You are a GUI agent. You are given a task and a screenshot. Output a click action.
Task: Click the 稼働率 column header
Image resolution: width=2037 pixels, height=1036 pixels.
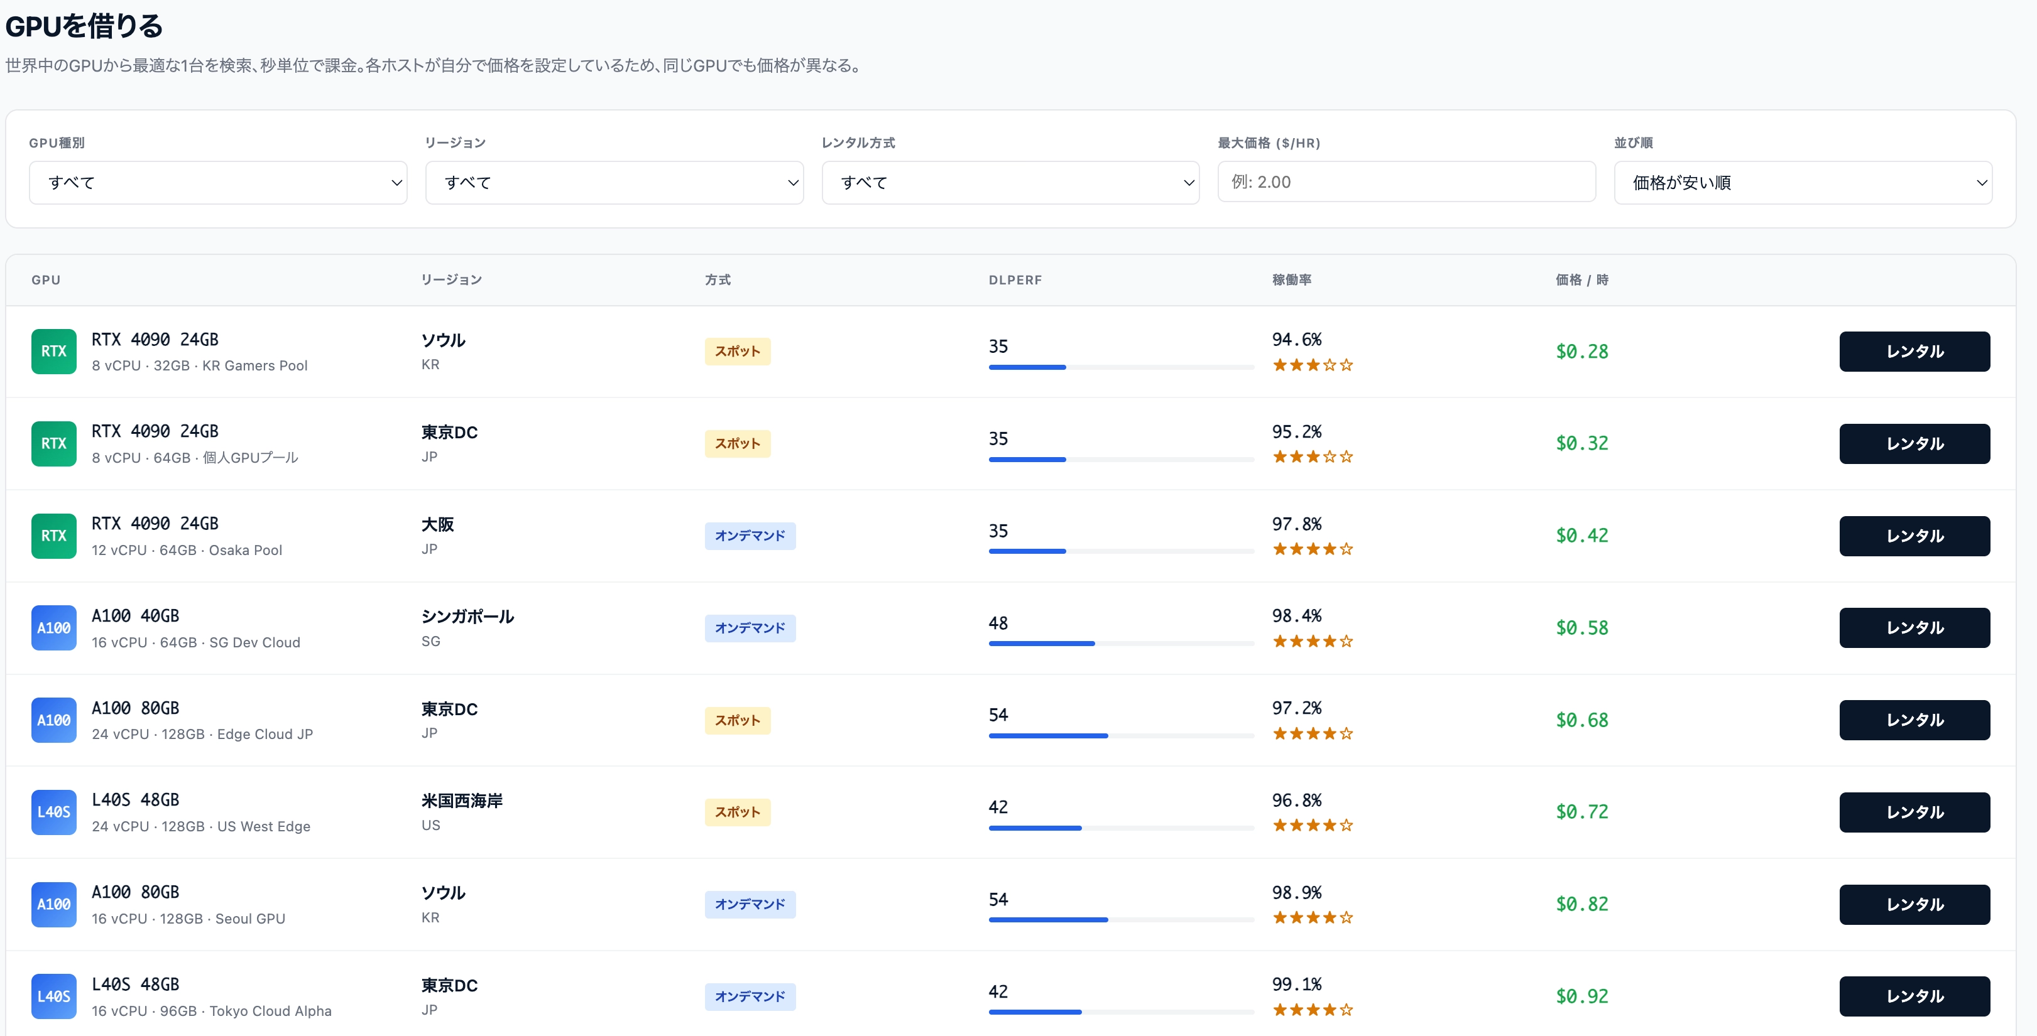[x=1292, y=280]
